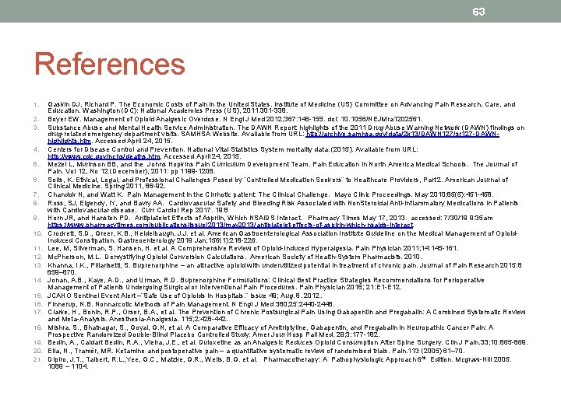Select Centers for Disease Control reference text
561x420 pixels.
232,153
